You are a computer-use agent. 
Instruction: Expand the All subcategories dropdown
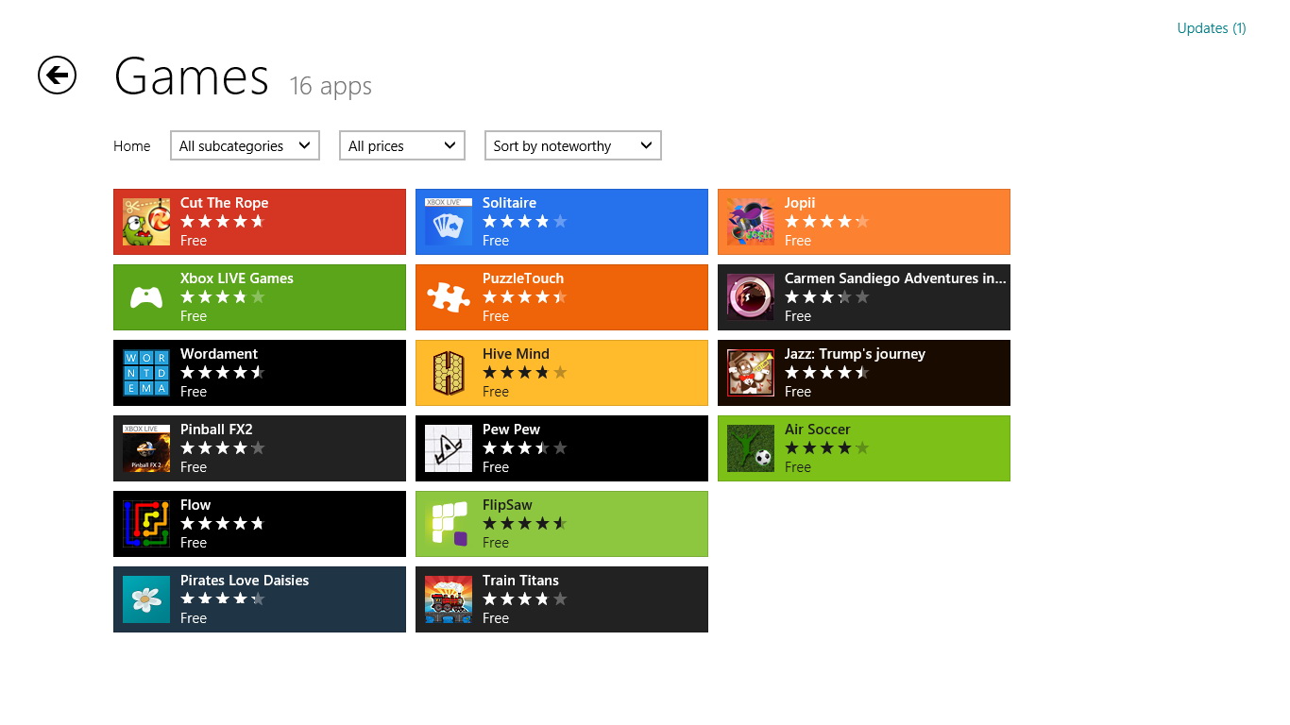coord(245,145)
